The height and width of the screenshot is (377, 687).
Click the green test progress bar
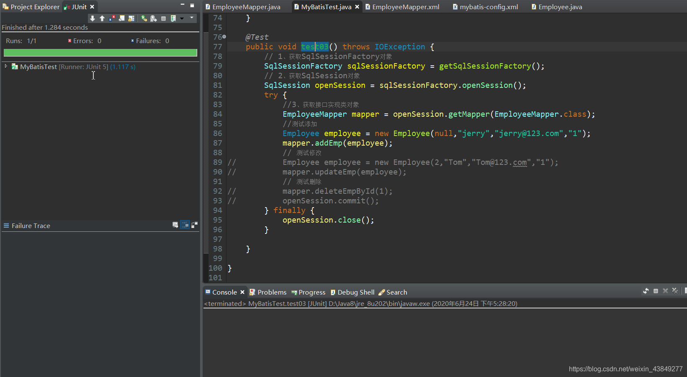tap(100, 52)
